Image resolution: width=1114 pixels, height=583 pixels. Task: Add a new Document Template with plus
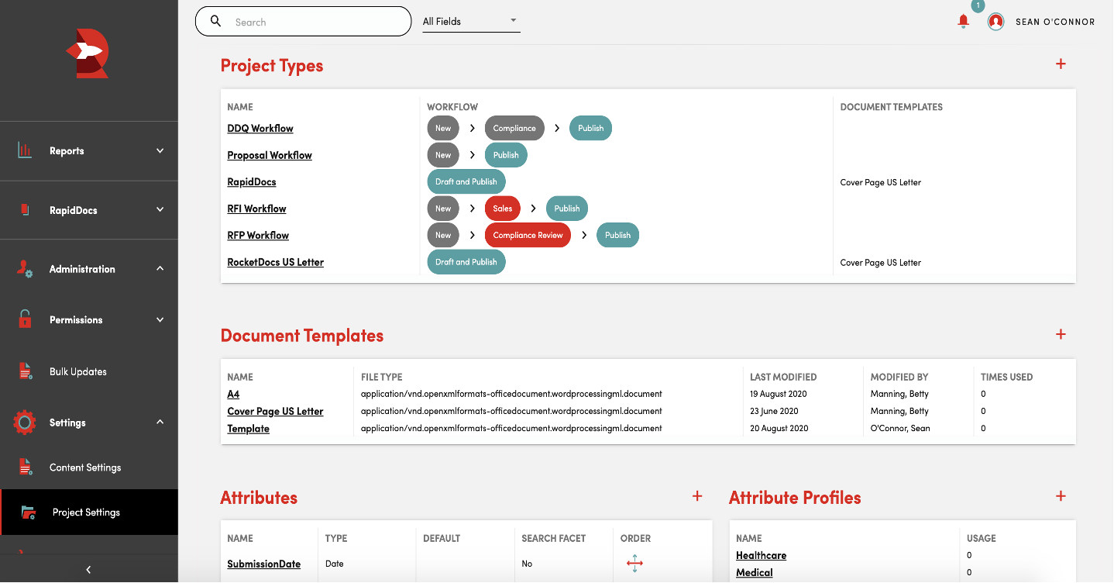pos(1061,334)
